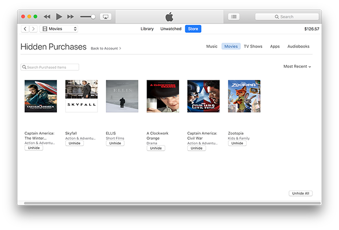Open the AirPlay output icon
This screenshot has height=230, width=339.
[x=105, y=17]
